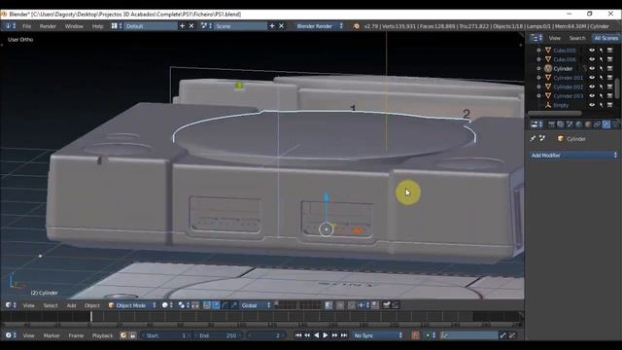Image resolution: width=622 pixels, height=350 pixels.
Task: Toggle the pin icon in properties panel
Action: pyautogui.click(x=533, y=138)
